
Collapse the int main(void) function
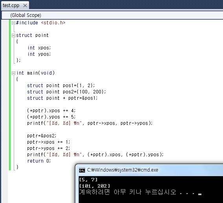13,73
